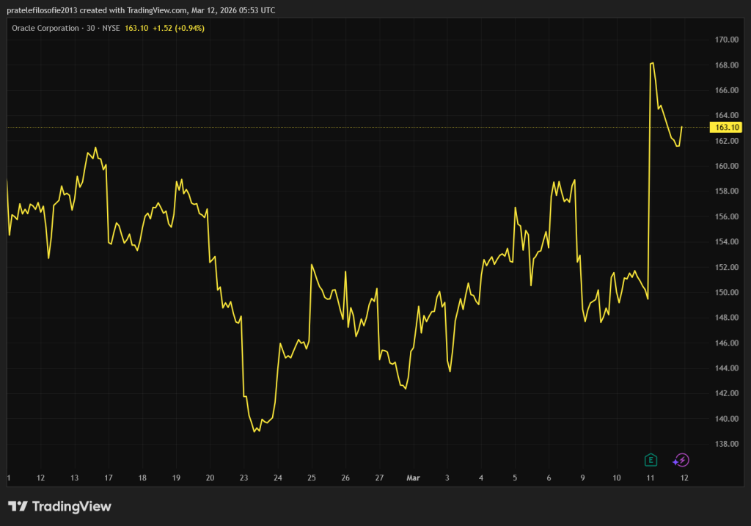751x526 pixels.
Task: Click the +1.52 (+0.94%) price change text
Action: point(178,28)
